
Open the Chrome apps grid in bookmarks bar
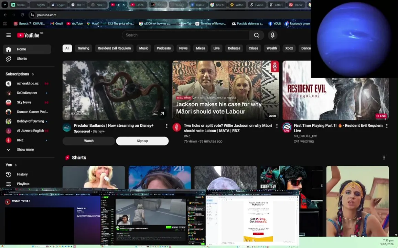pyautogui.click(x=4, y=24)
